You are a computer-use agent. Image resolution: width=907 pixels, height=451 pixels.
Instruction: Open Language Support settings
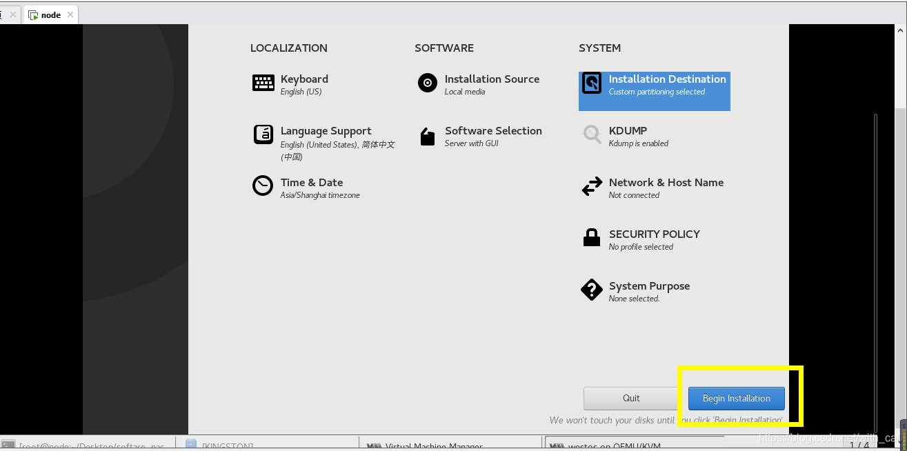pos(323,143)
